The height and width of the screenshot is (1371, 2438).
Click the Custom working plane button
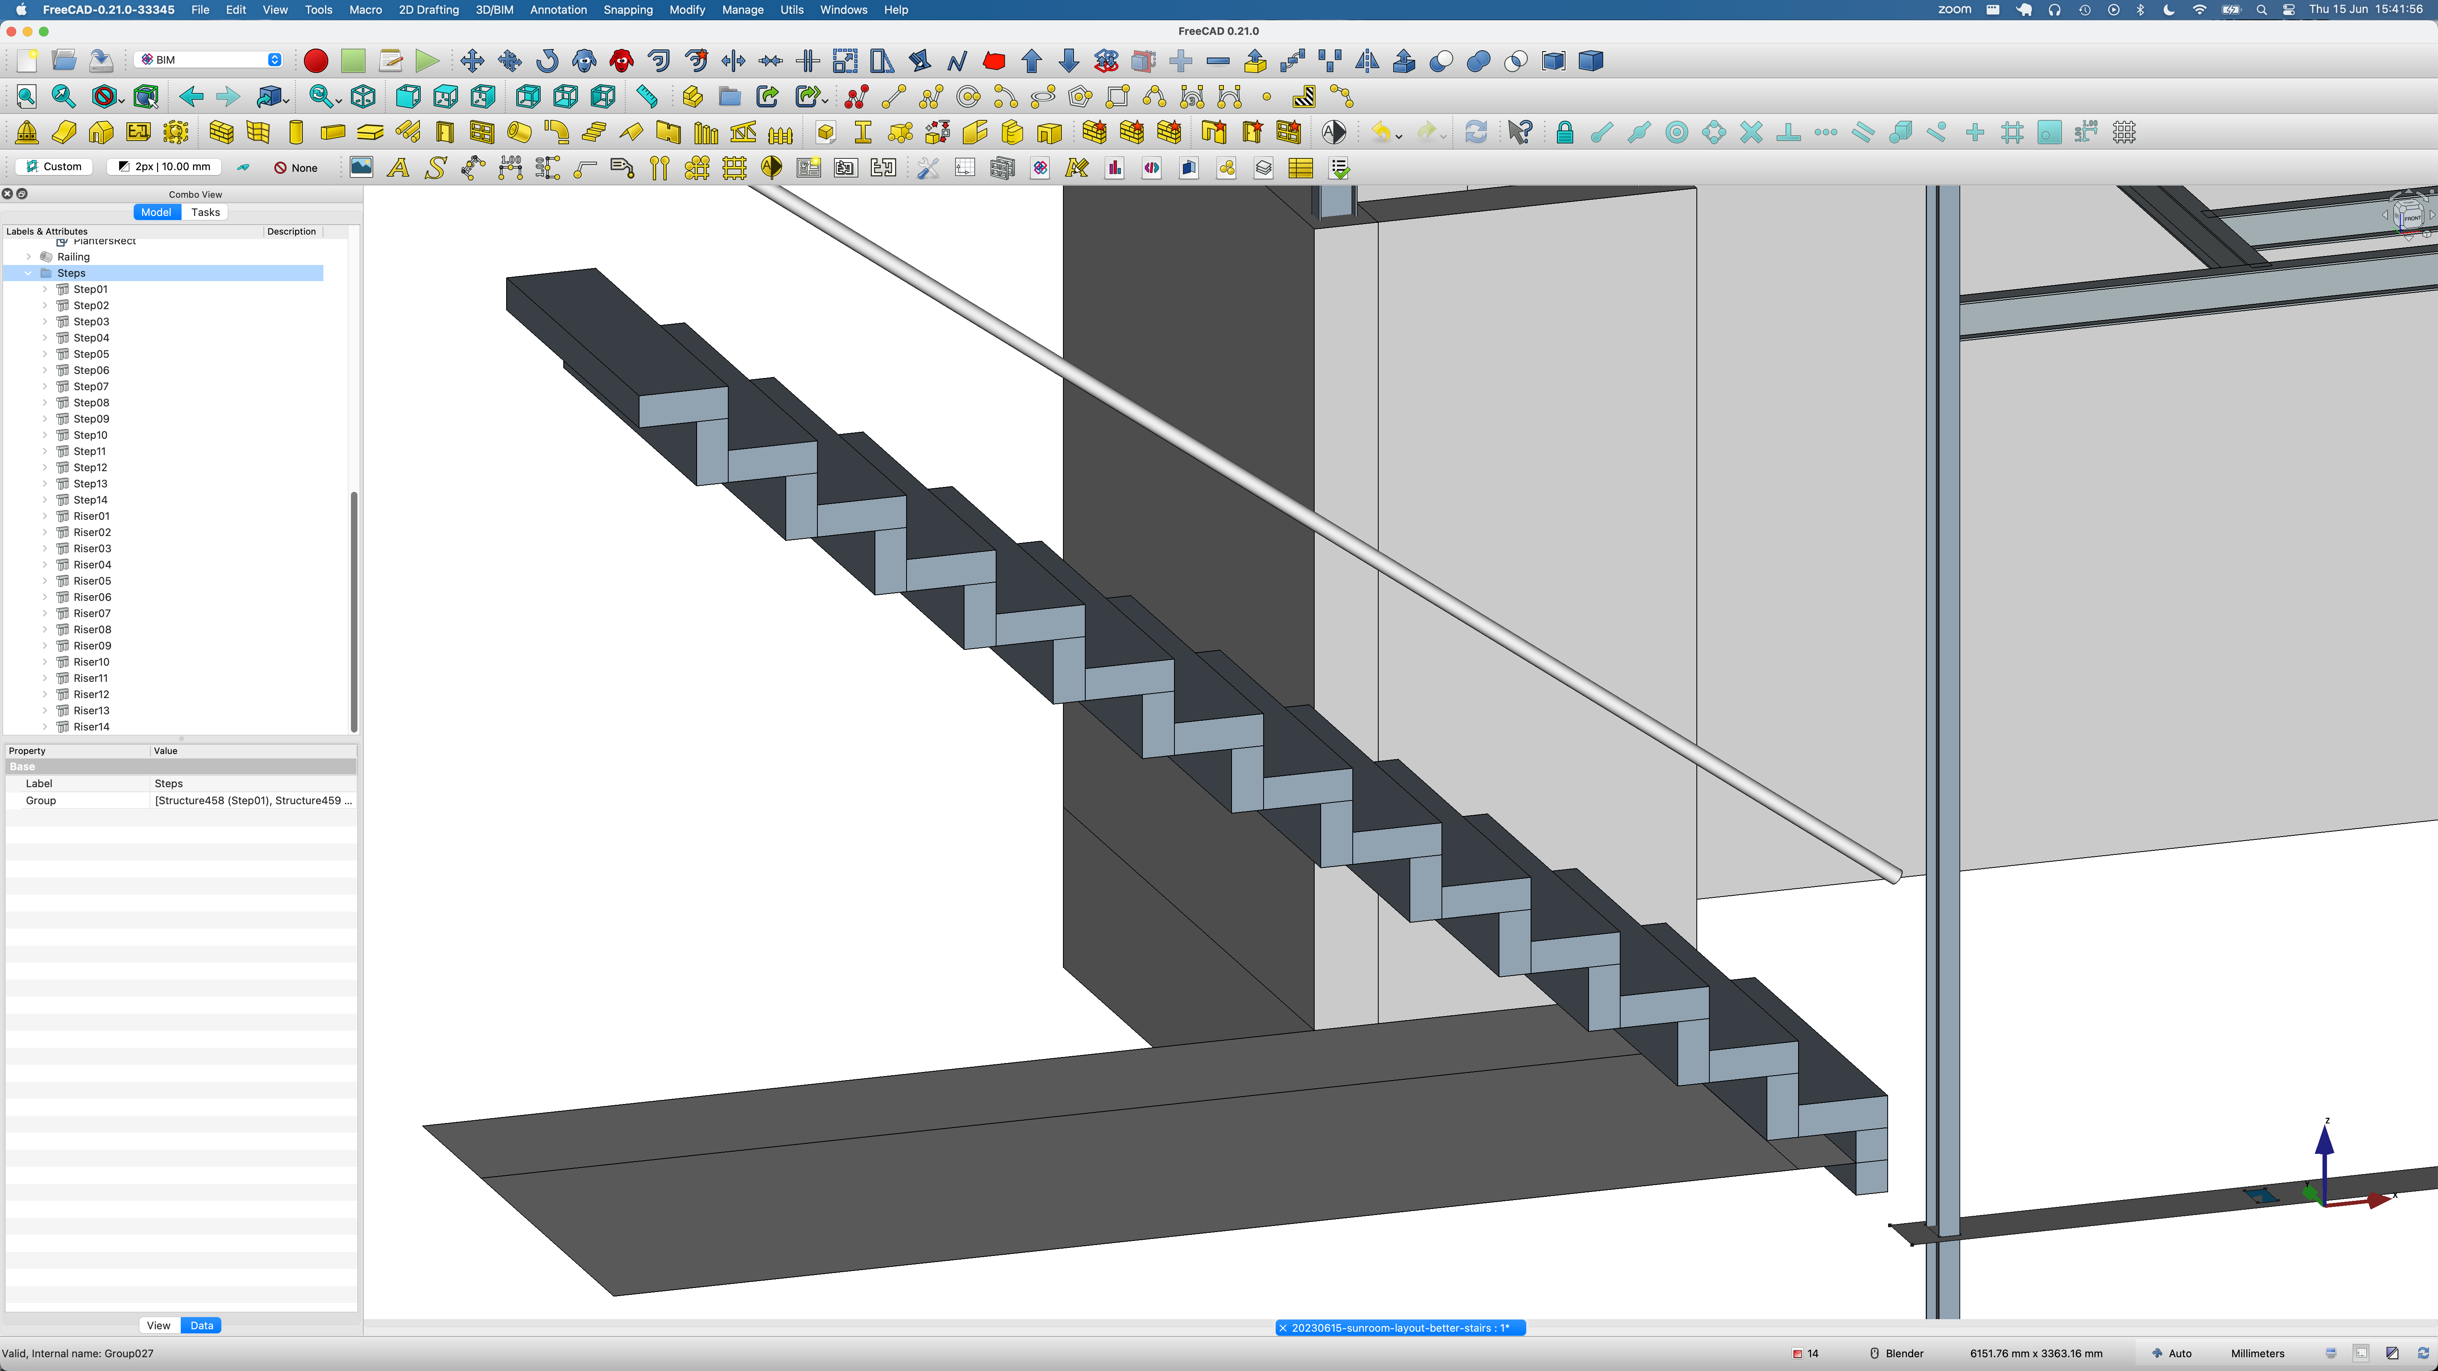[54, 167]
